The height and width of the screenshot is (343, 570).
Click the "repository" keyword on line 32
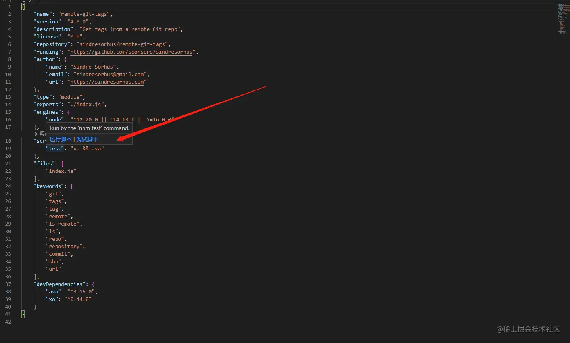point(64,247)
